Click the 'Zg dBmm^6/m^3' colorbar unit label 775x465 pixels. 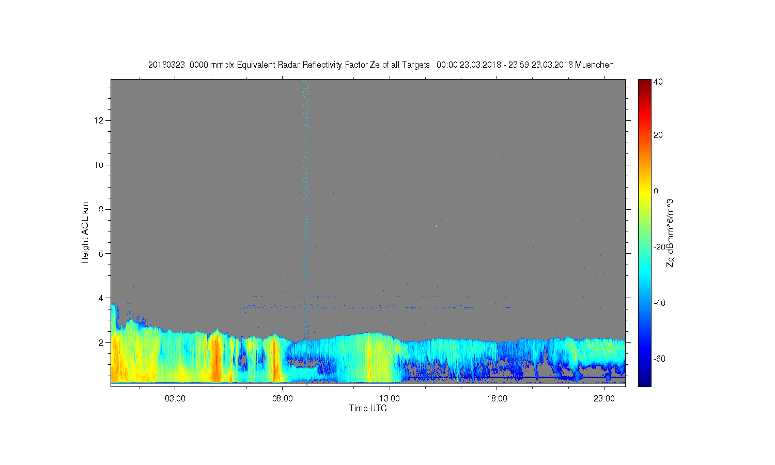[670, 233]
